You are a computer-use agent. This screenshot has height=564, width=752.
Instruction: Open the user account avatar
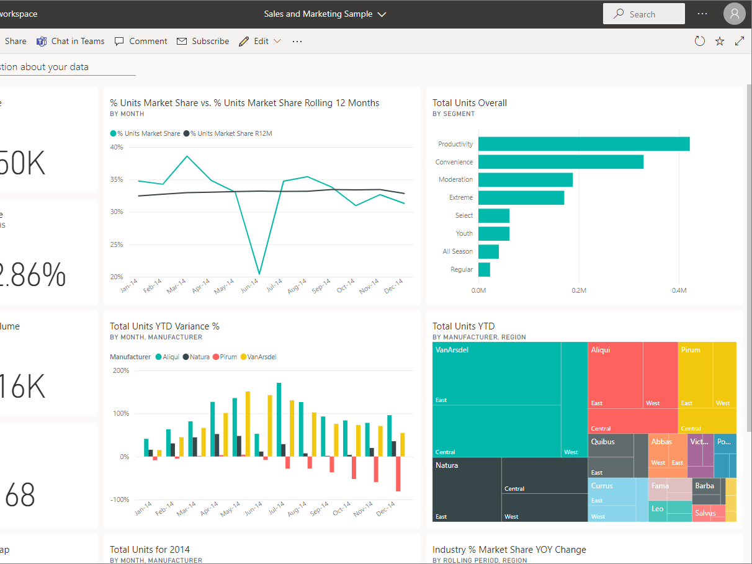(x=735, y=14)
